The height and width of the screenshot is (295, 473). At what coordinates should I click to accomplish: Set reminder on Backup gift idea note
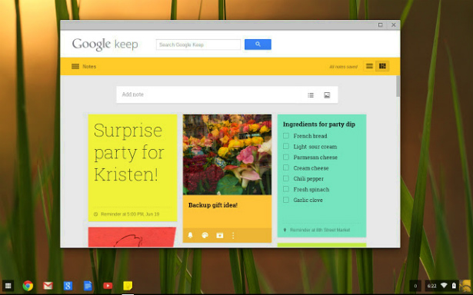(x=190, y=235)
